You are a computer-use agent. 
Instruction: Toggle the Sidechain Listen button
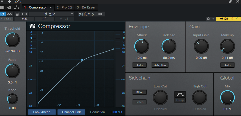click(x=139, y=102)
